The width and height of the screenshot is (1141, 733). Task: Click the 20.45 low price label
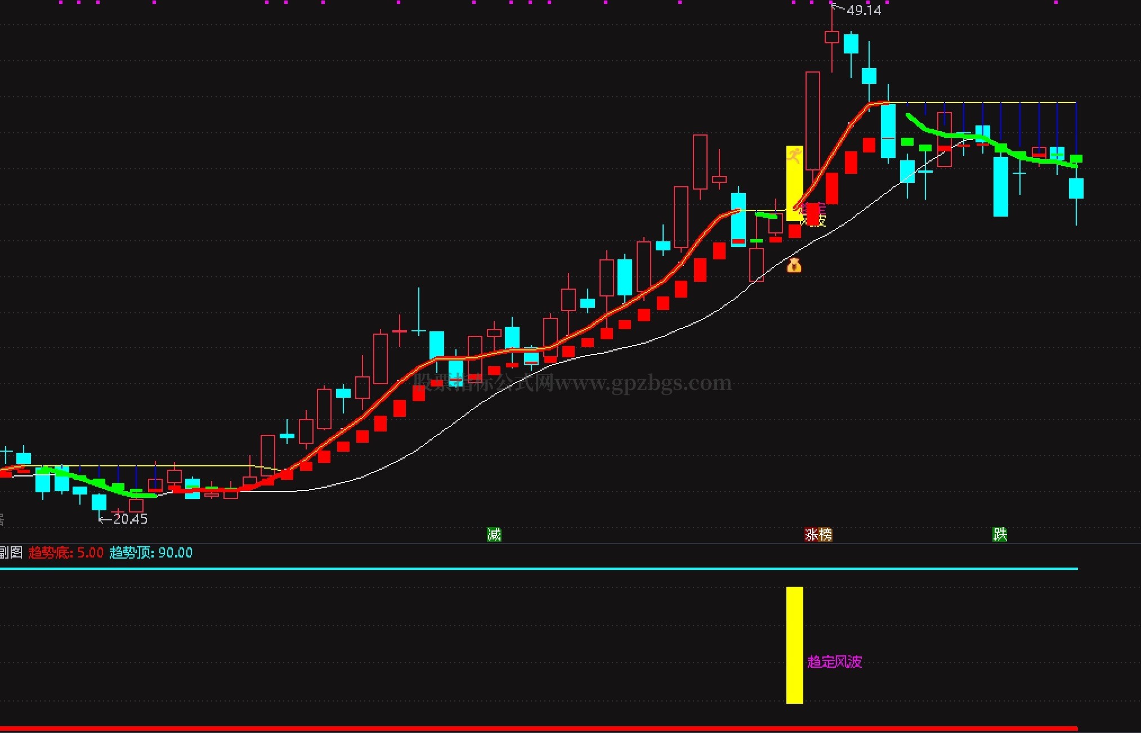(x=130, y=519)
